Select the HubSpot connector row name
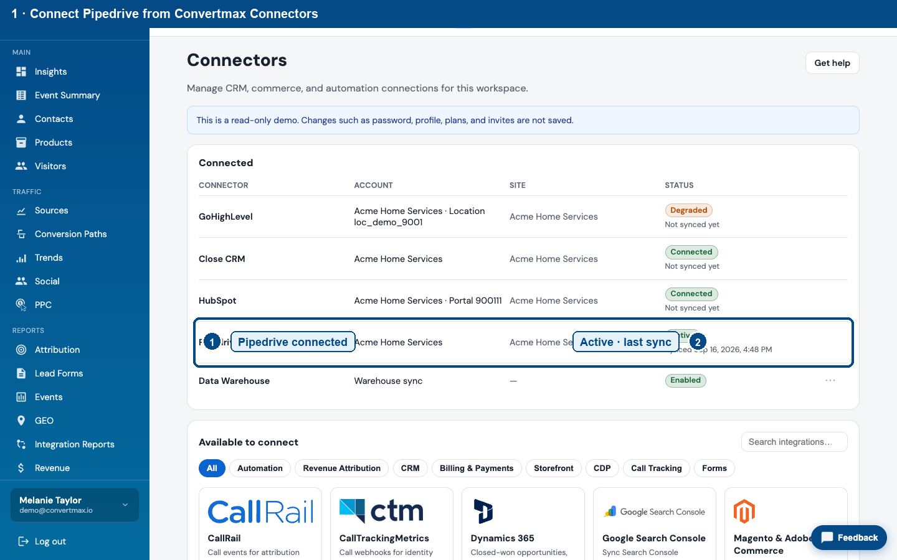The height and width of the screenshot is (560, 897). click(217, 301)
